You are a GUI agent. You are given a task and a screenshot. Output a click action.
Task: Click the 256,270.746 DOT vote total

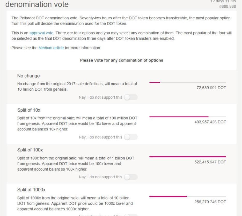[x=210, y=202]
